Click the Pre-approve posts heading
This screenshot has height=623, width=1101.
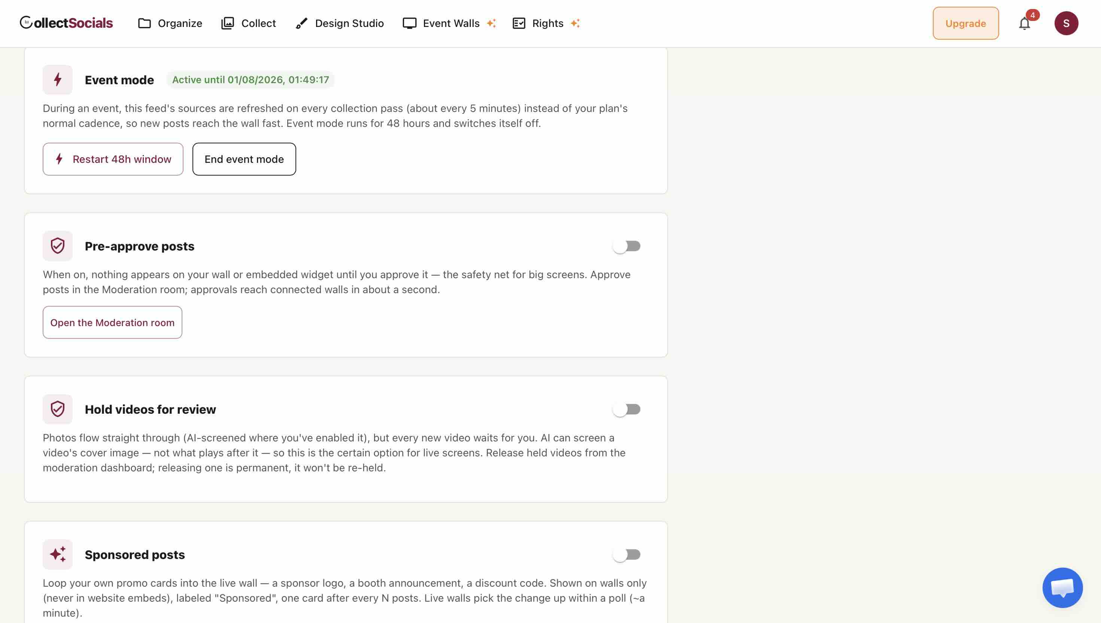139,246
